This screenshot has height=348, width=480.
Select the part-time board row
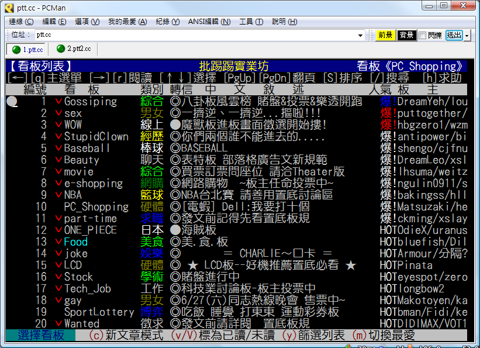(236, 218)
